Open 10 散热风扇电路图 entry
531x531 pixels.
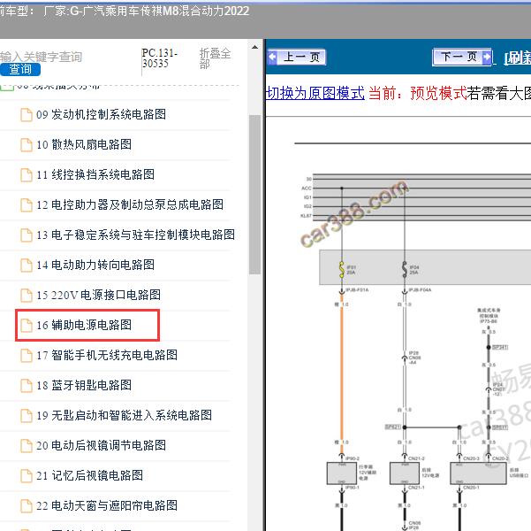[84, 145]
